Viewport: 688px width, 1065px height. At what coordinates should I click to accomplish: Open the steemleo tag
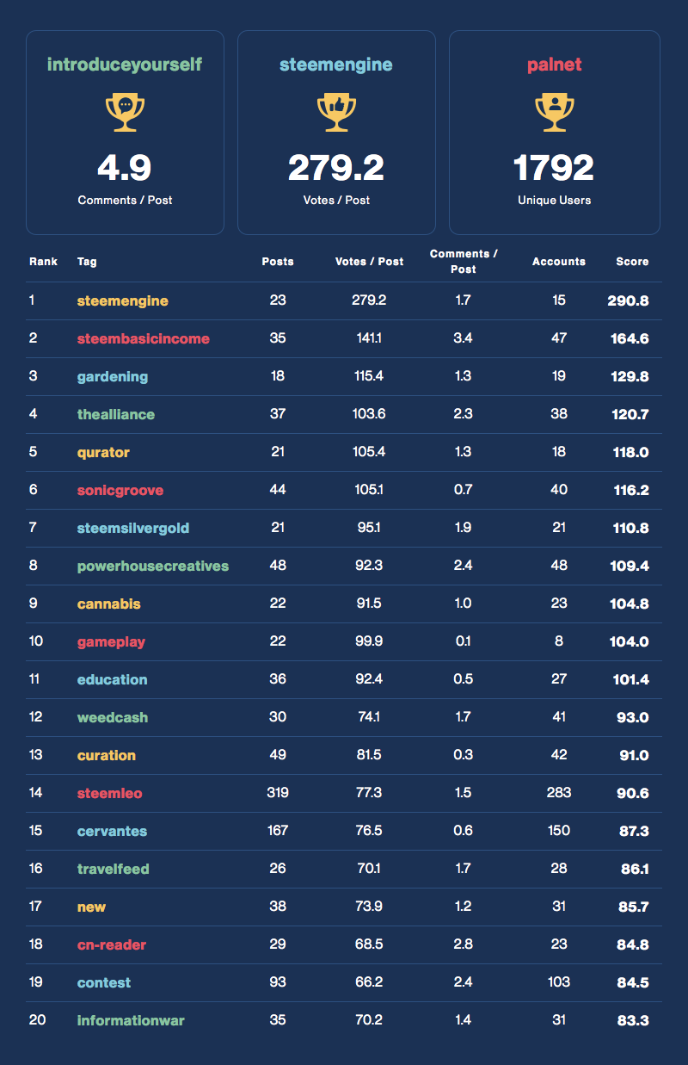click(110, 793)
